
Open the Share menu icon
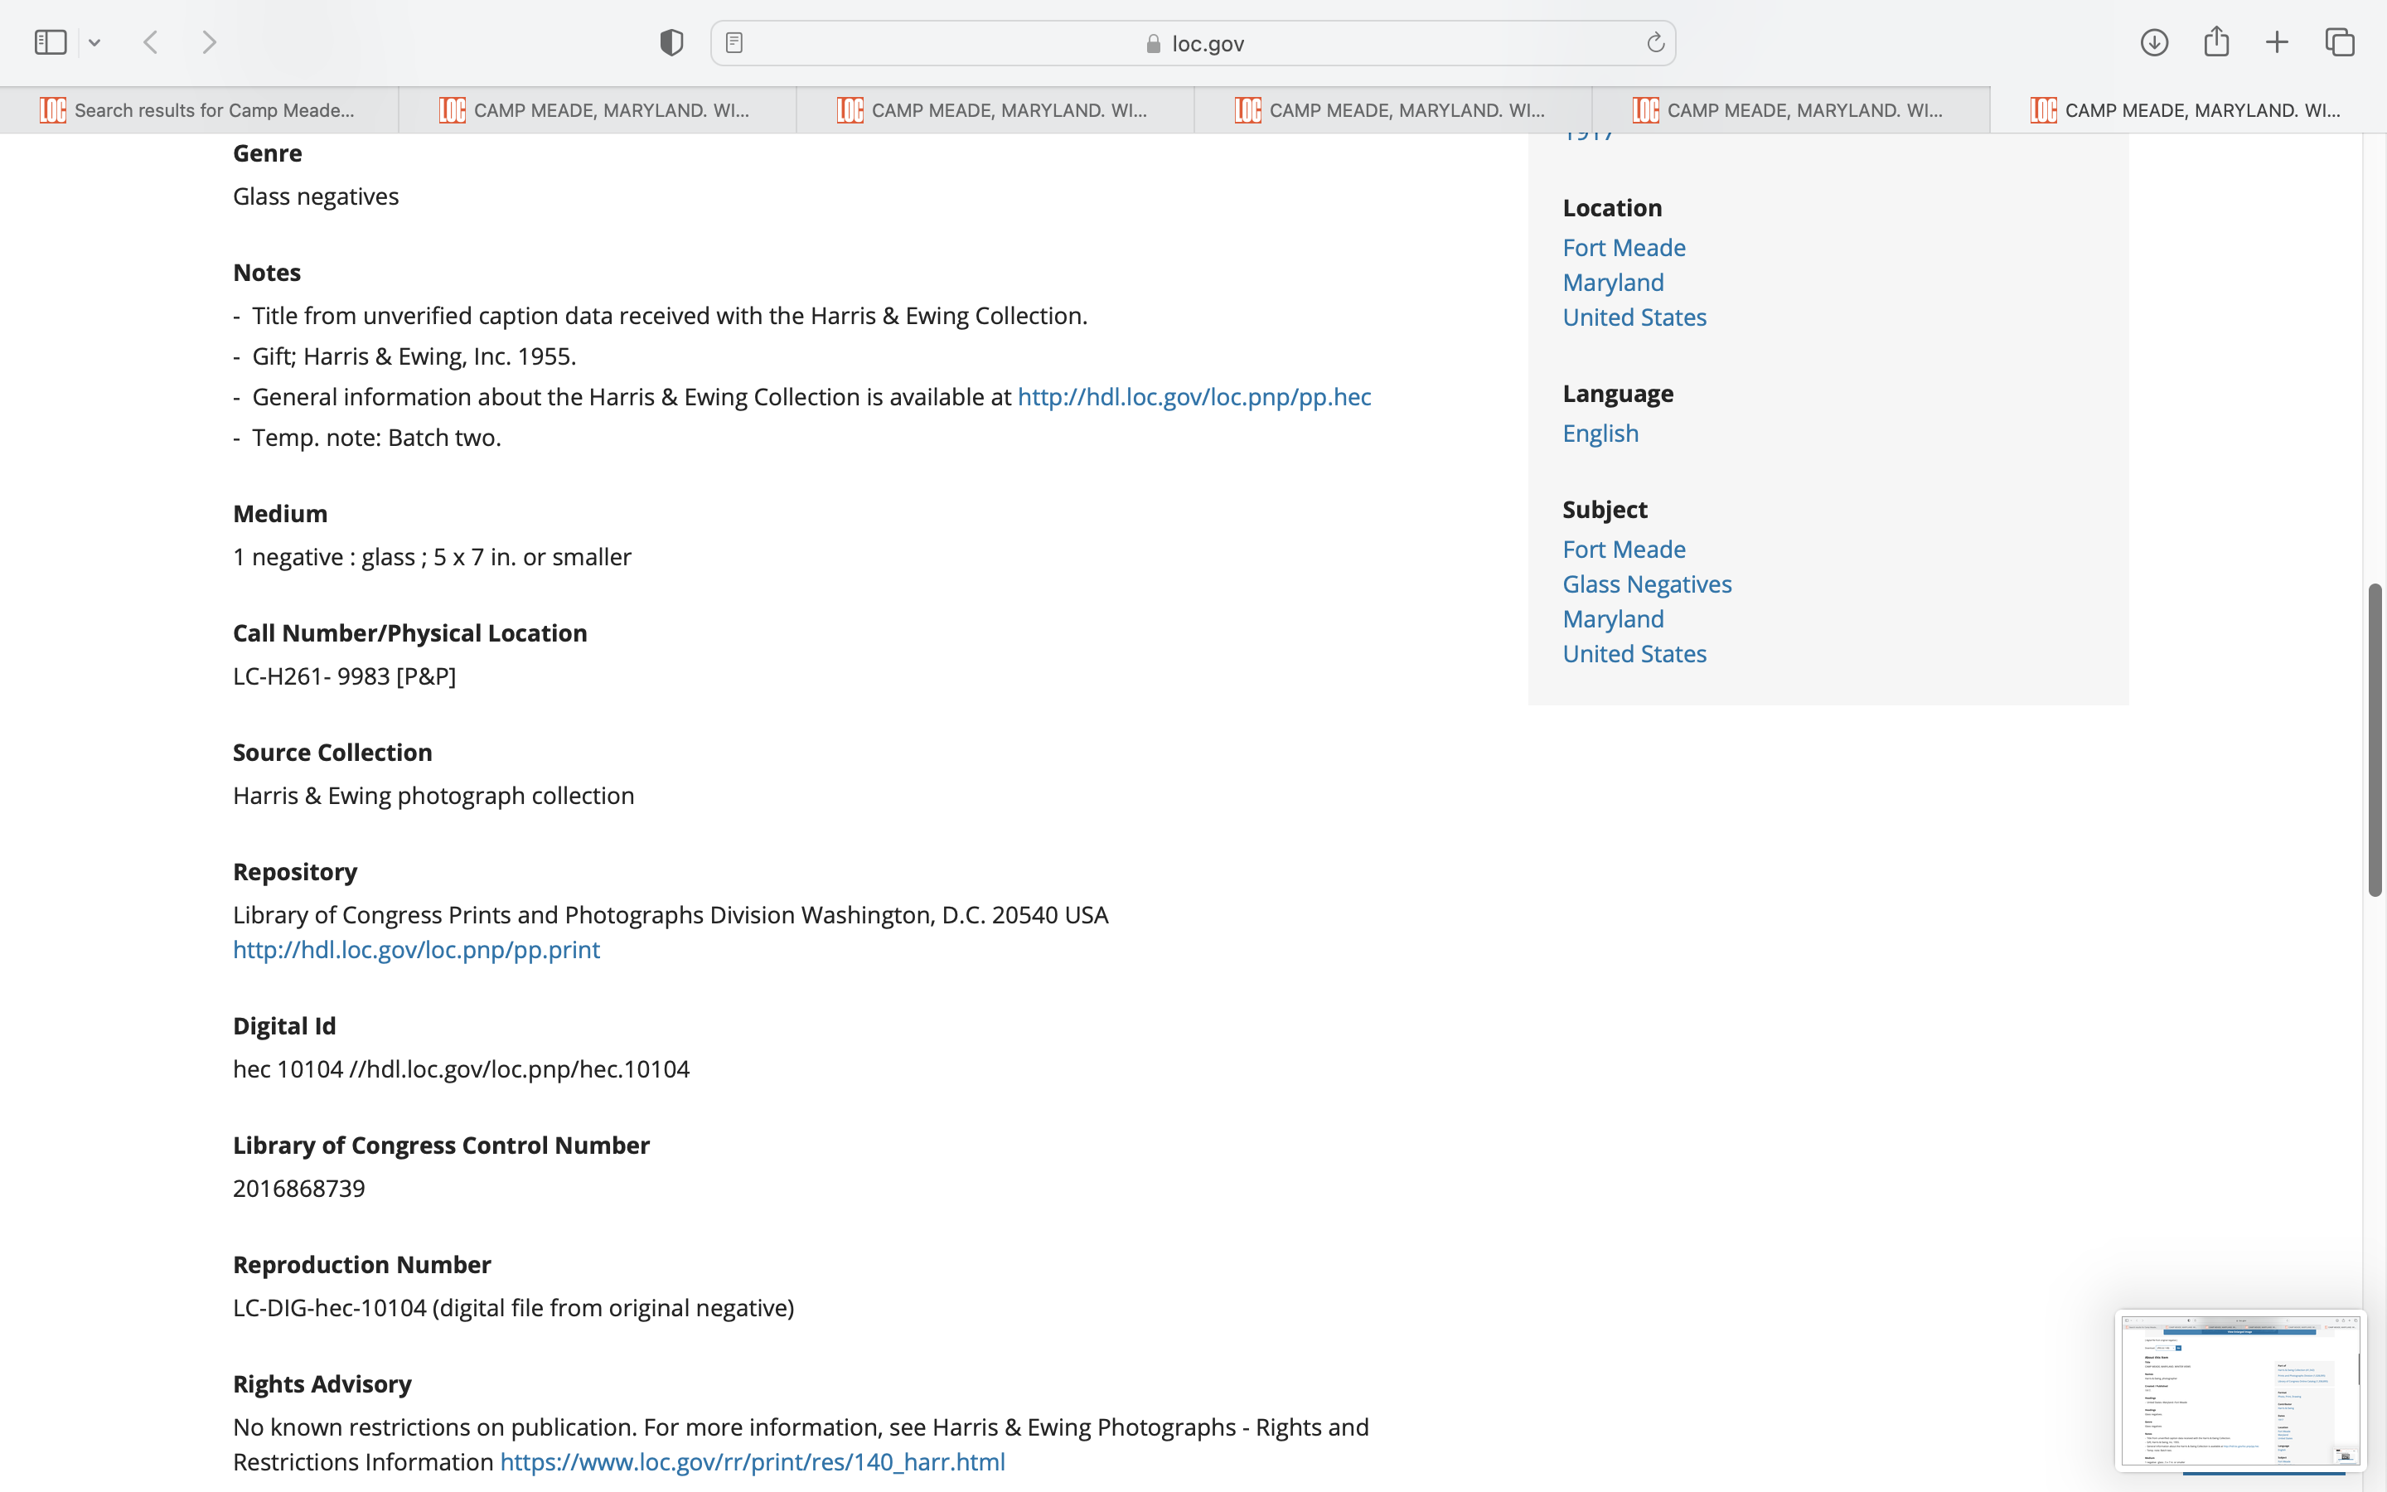coord(2215,42)
